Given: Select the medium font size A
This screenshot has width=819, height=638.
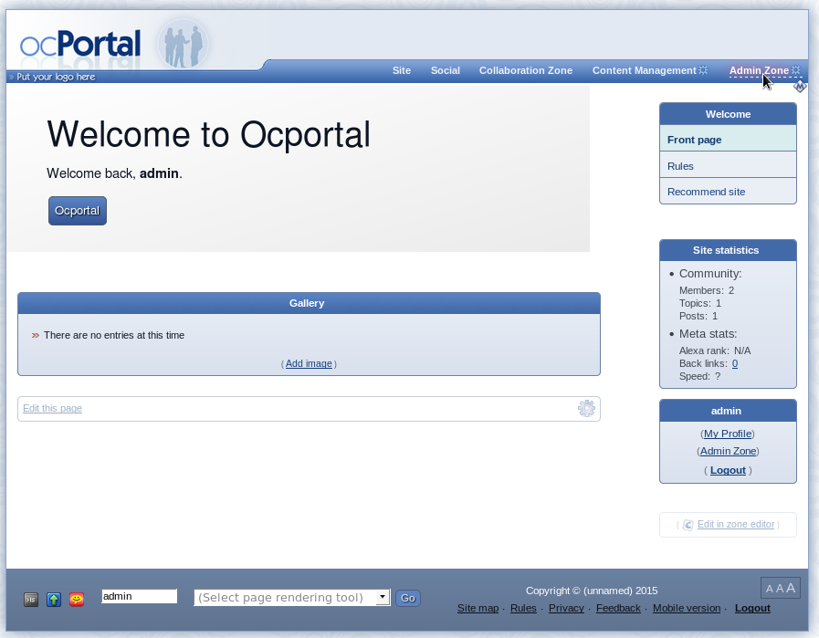Looking at the screenshot, I should point(780,589).
